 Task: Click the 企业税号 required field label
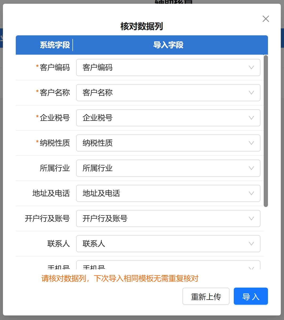[x=55, y=118]
